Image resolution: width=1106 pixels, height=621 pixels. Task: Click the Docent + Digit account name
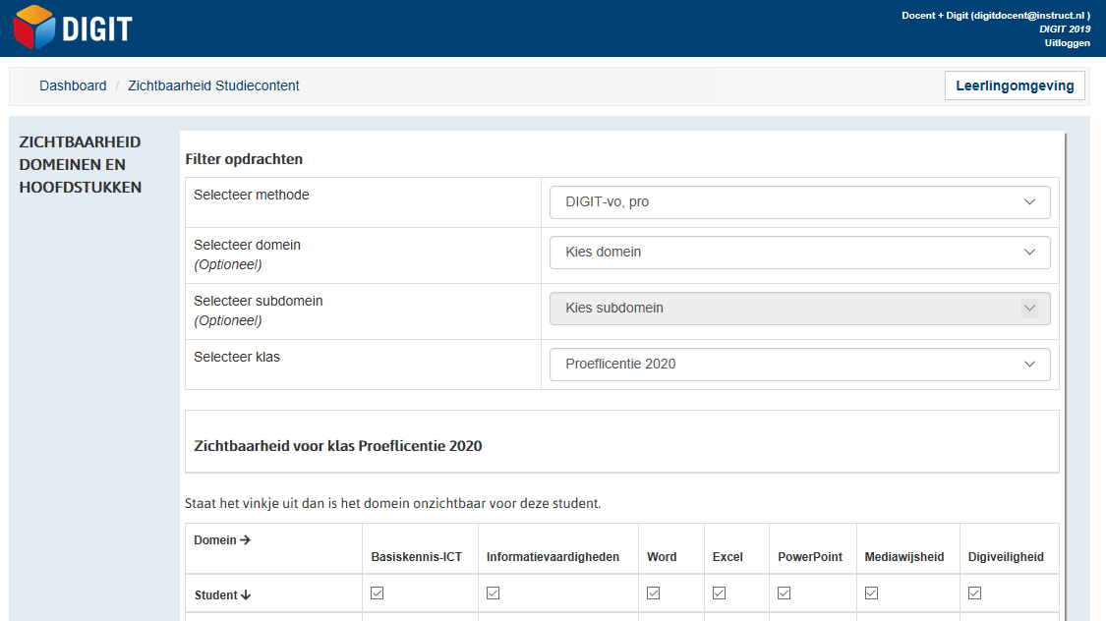coord(995,16)
